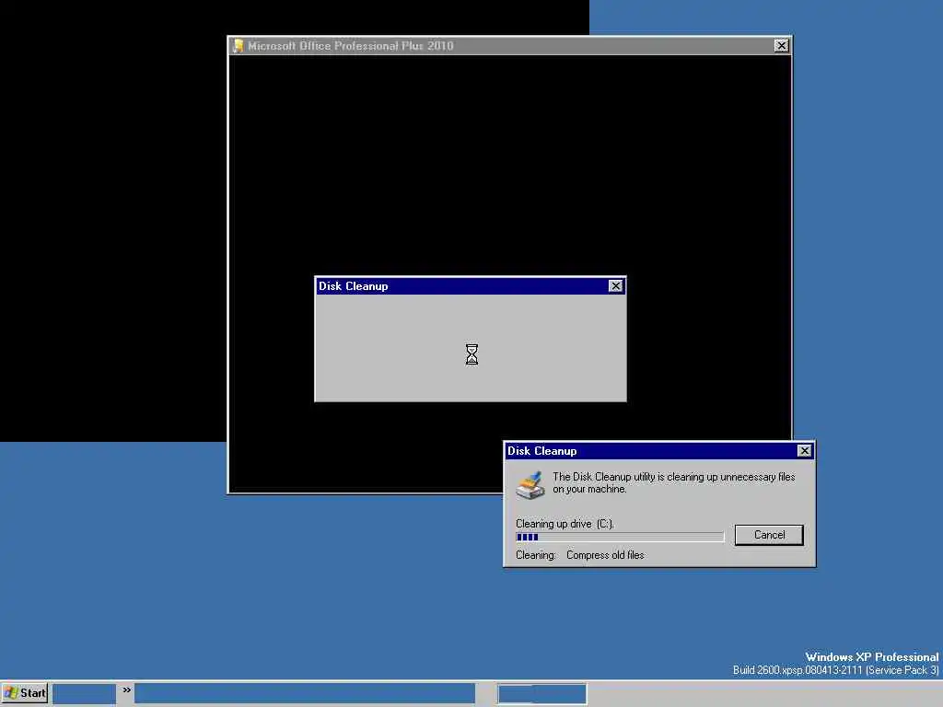This screenshot has height=707, width=943.
Task: Click the 'Disk Cleanup utility is cleaning up' message
Action: 673,482
